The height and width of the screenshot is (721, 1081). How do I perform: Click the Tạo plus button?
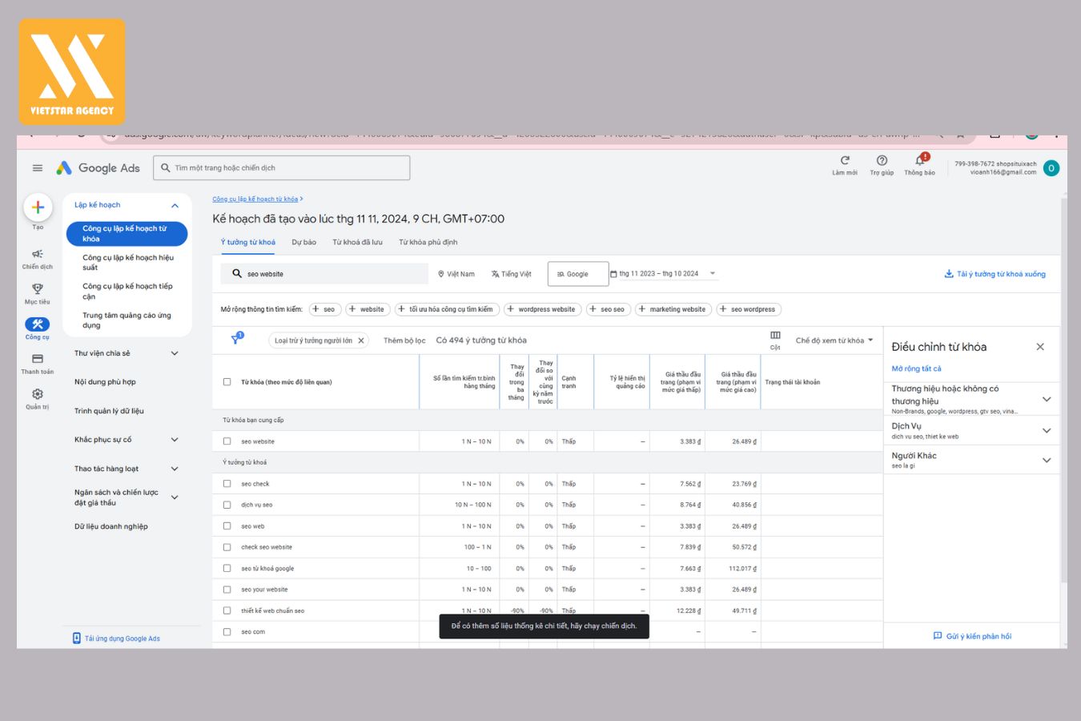[x=38, y=207]
